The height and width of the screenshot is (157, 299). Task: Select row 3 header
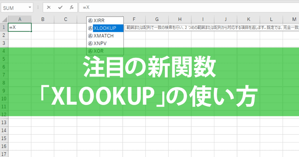click(x=4, y=43)
